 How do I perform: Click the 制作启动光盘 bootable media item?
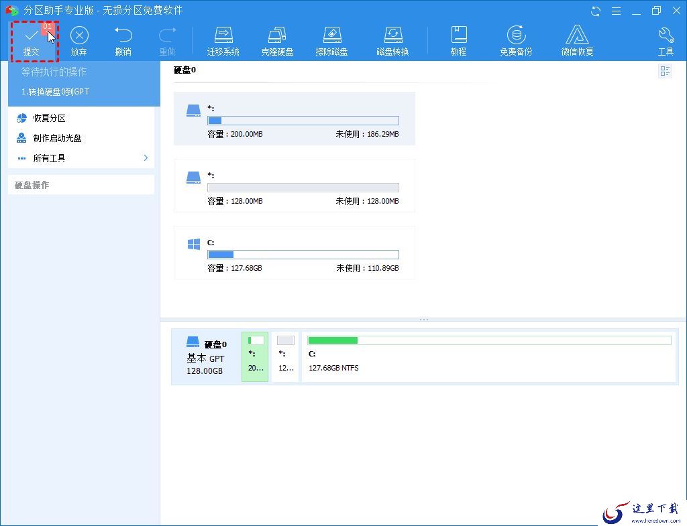point(81,138)
